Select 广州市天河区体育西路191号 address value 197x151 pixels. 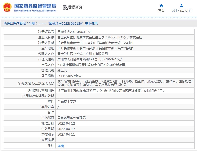89,59
